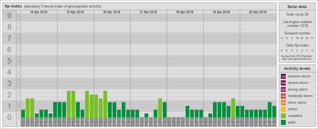Click the 20 Apr 18-21 quiet bar
This screenshot has width=318, height=129.
click(270, 110)
